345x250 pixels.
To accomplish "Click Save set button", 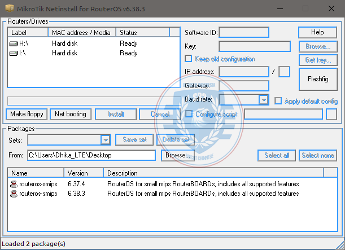I will [134, 140].
